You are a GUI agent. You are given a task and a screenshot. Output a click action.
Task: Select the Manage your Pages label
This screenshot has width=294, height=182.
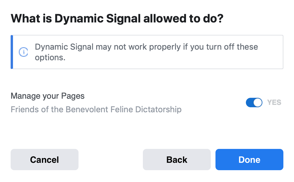click(48, 96)
